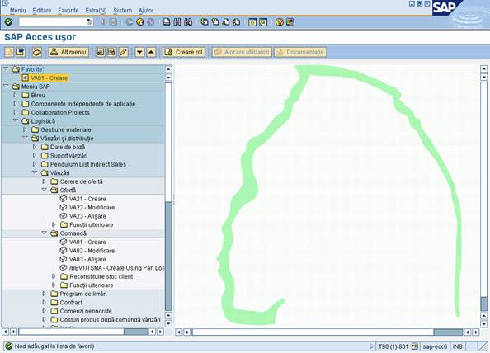
Task: Click the yellow Exit icon
Action: tap(140, 22)
